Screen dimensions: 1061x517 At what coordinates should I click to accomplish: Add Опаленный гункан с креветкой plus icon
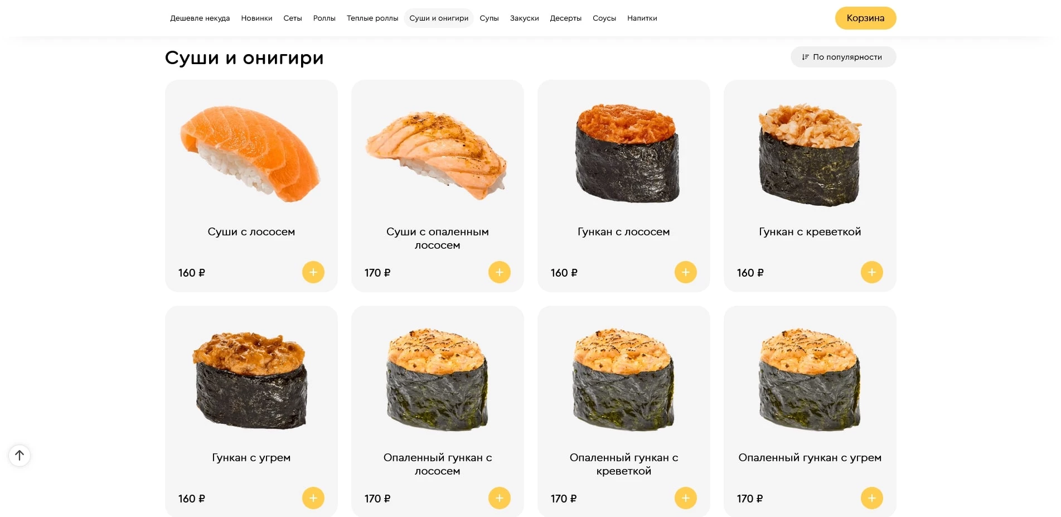click(685, 498)
